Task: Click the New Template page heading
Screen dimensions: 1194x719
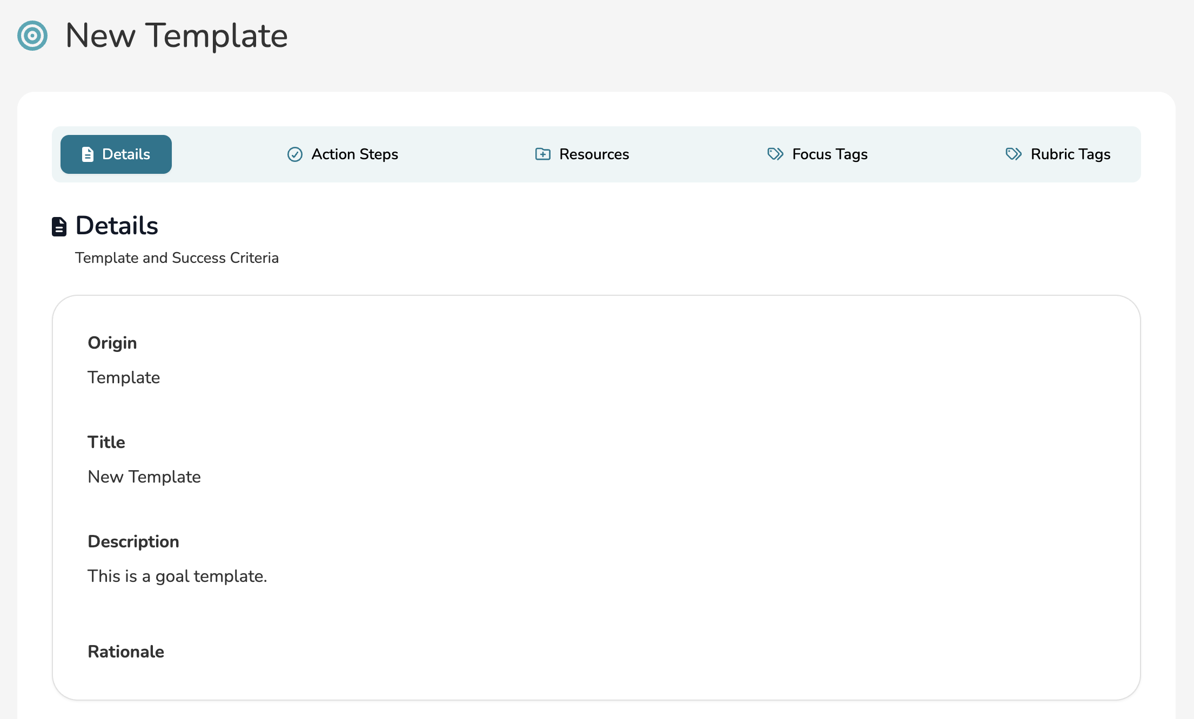Action: tap(176, 36)
